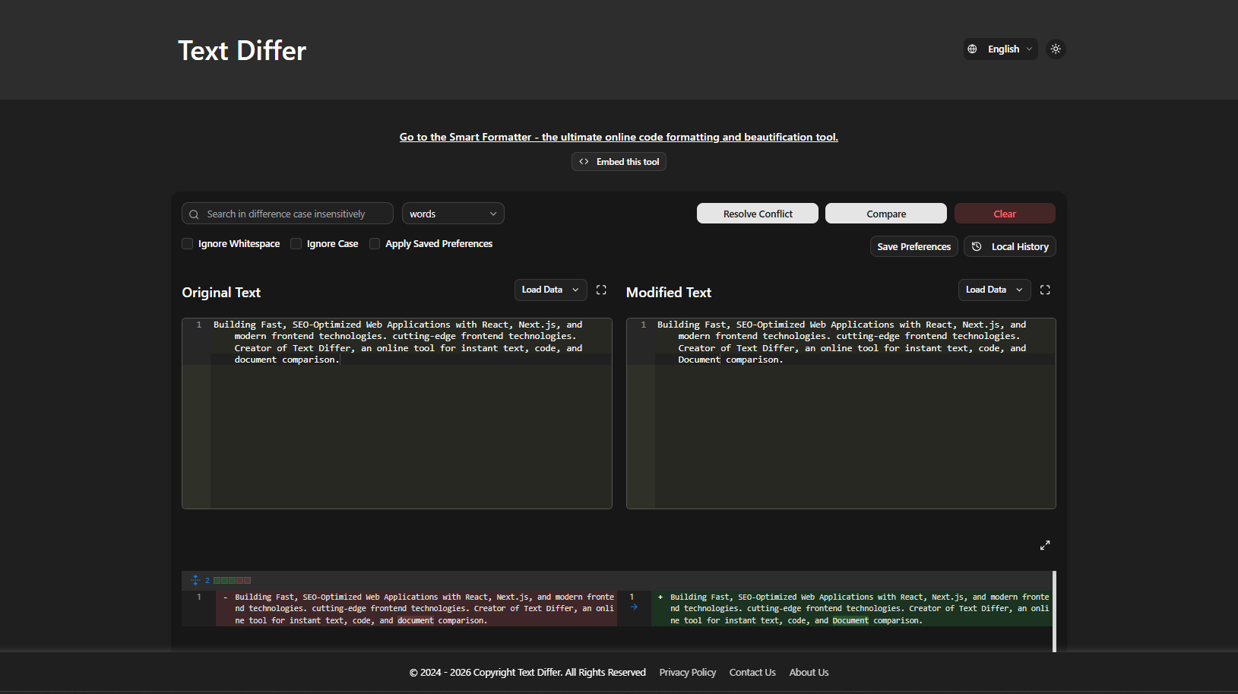Click the Resolve Conflict button
Screen dimensions: 1238x694
(x=758, y=214)
